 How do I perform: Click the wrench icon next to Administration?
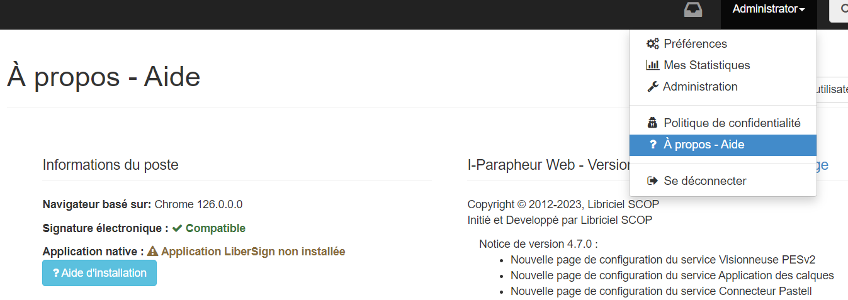(653, 87)
